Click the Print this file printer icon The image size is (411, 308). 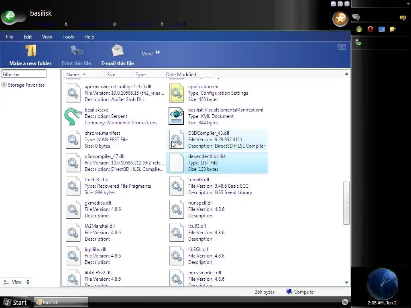(76, 50)
